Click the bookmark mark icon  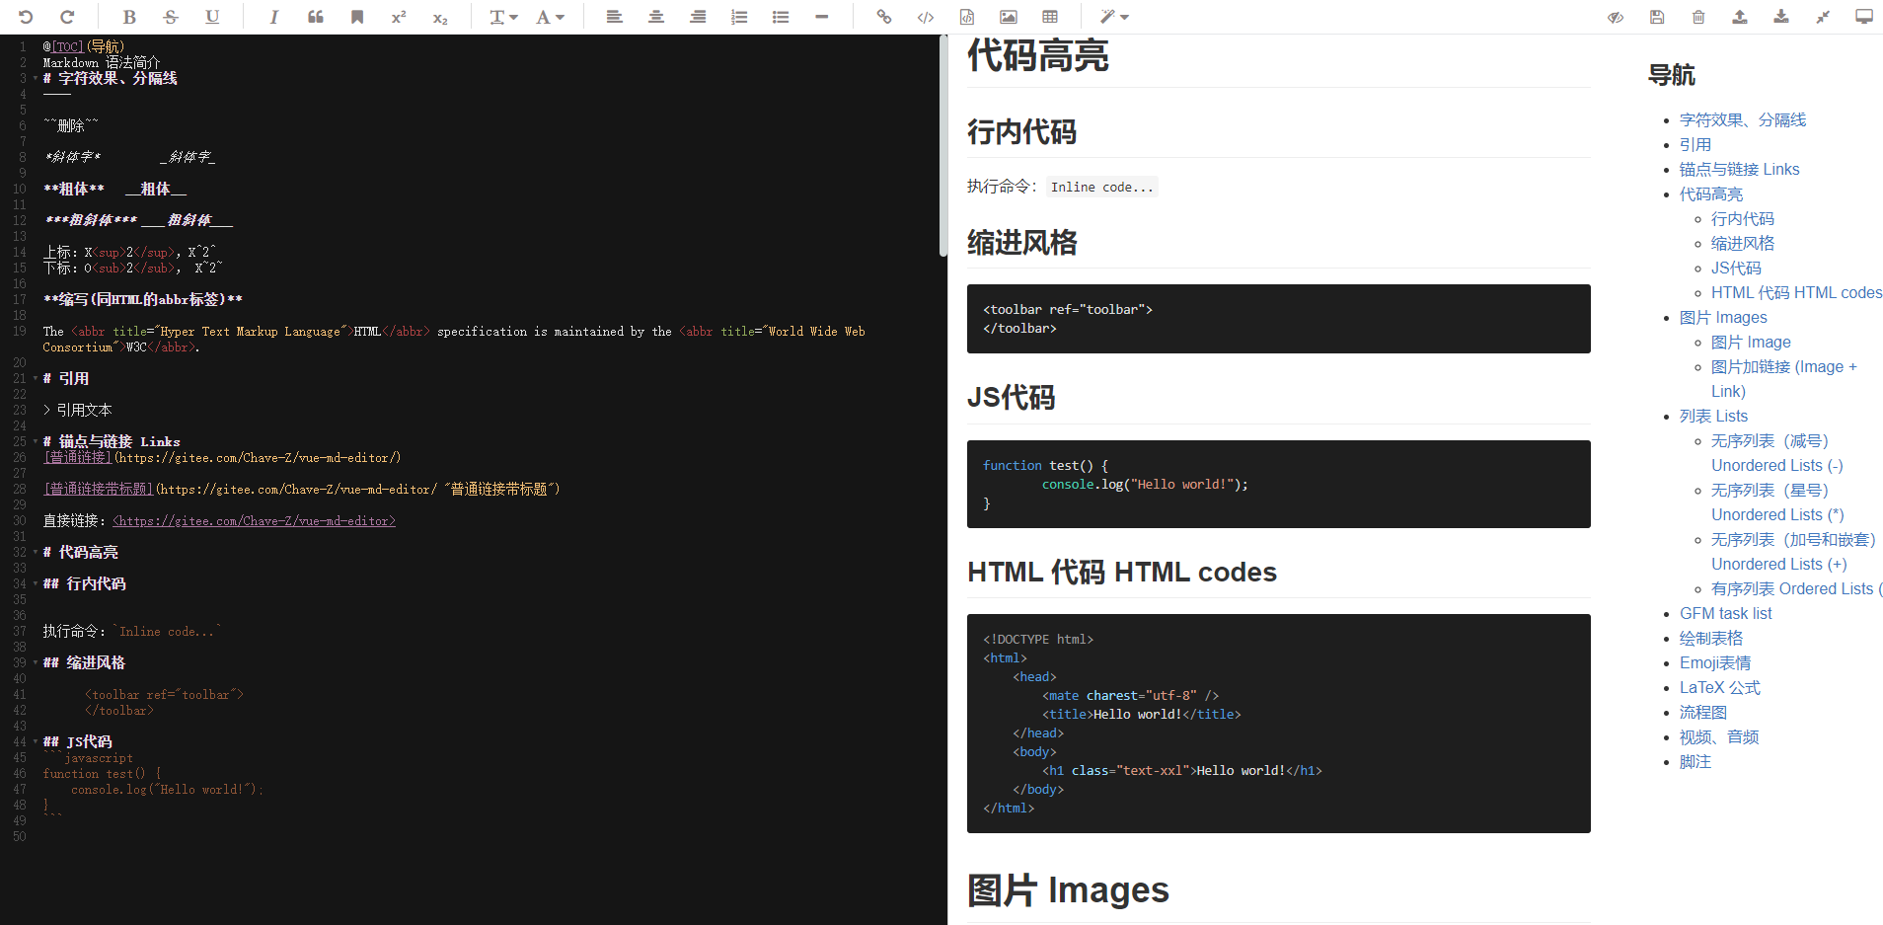click(357, 17)
